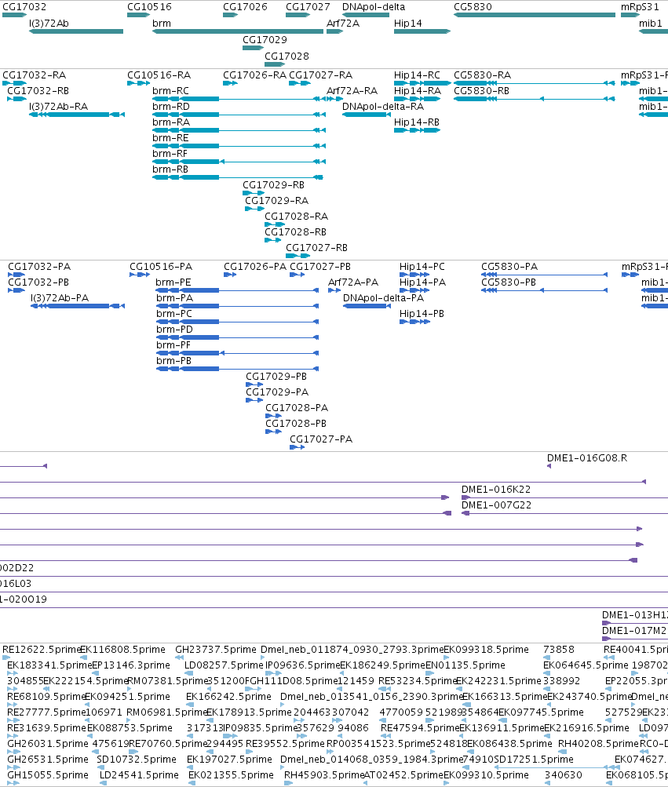Open the RE68109.5prime EST

coord(12,705)
